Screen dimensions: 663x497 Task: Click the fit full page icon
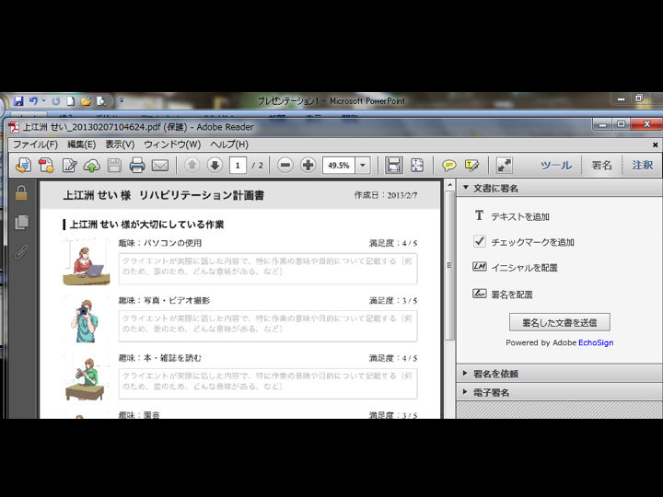point(417,166)
